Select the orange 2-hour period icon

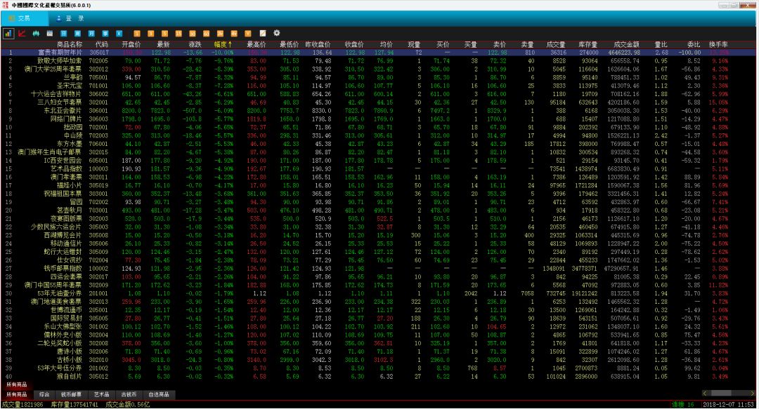(220, 34)
